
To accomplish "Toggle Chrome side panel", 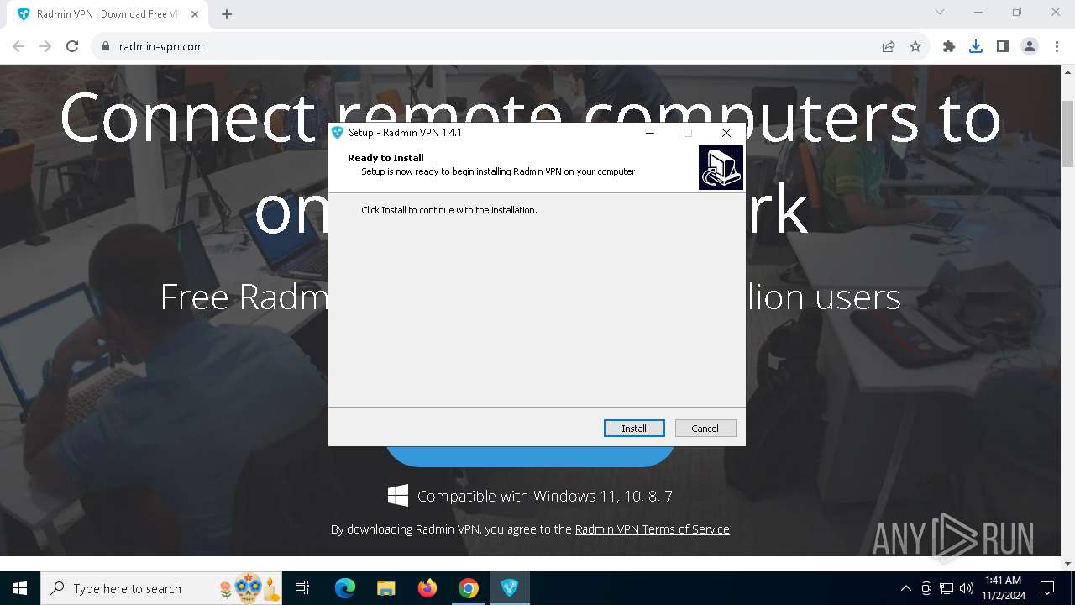I will [x=1003, y=46].
